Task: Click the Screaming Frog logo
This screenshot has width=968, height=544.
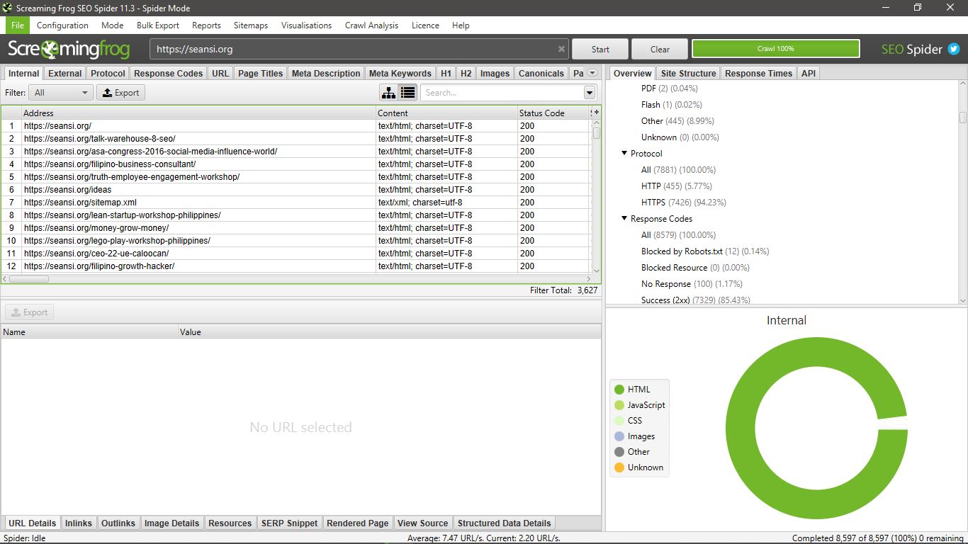Action: pyautogui.click(x=69, y=50)
